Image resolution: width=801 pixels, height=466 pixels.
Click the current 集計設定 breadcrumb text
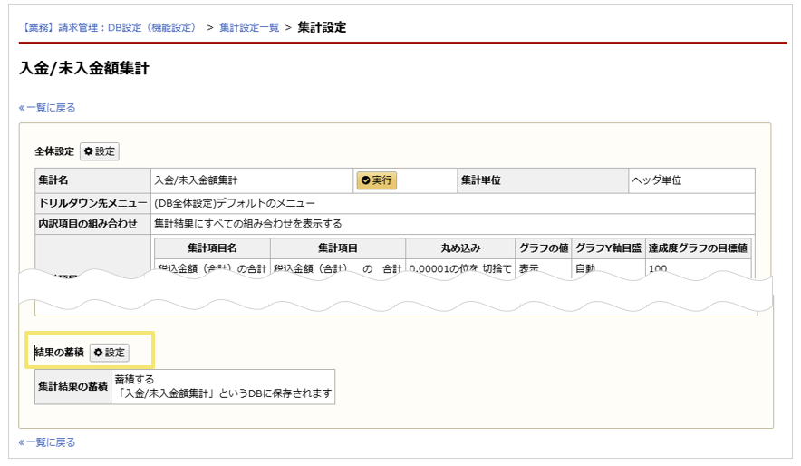pos(322,27)
